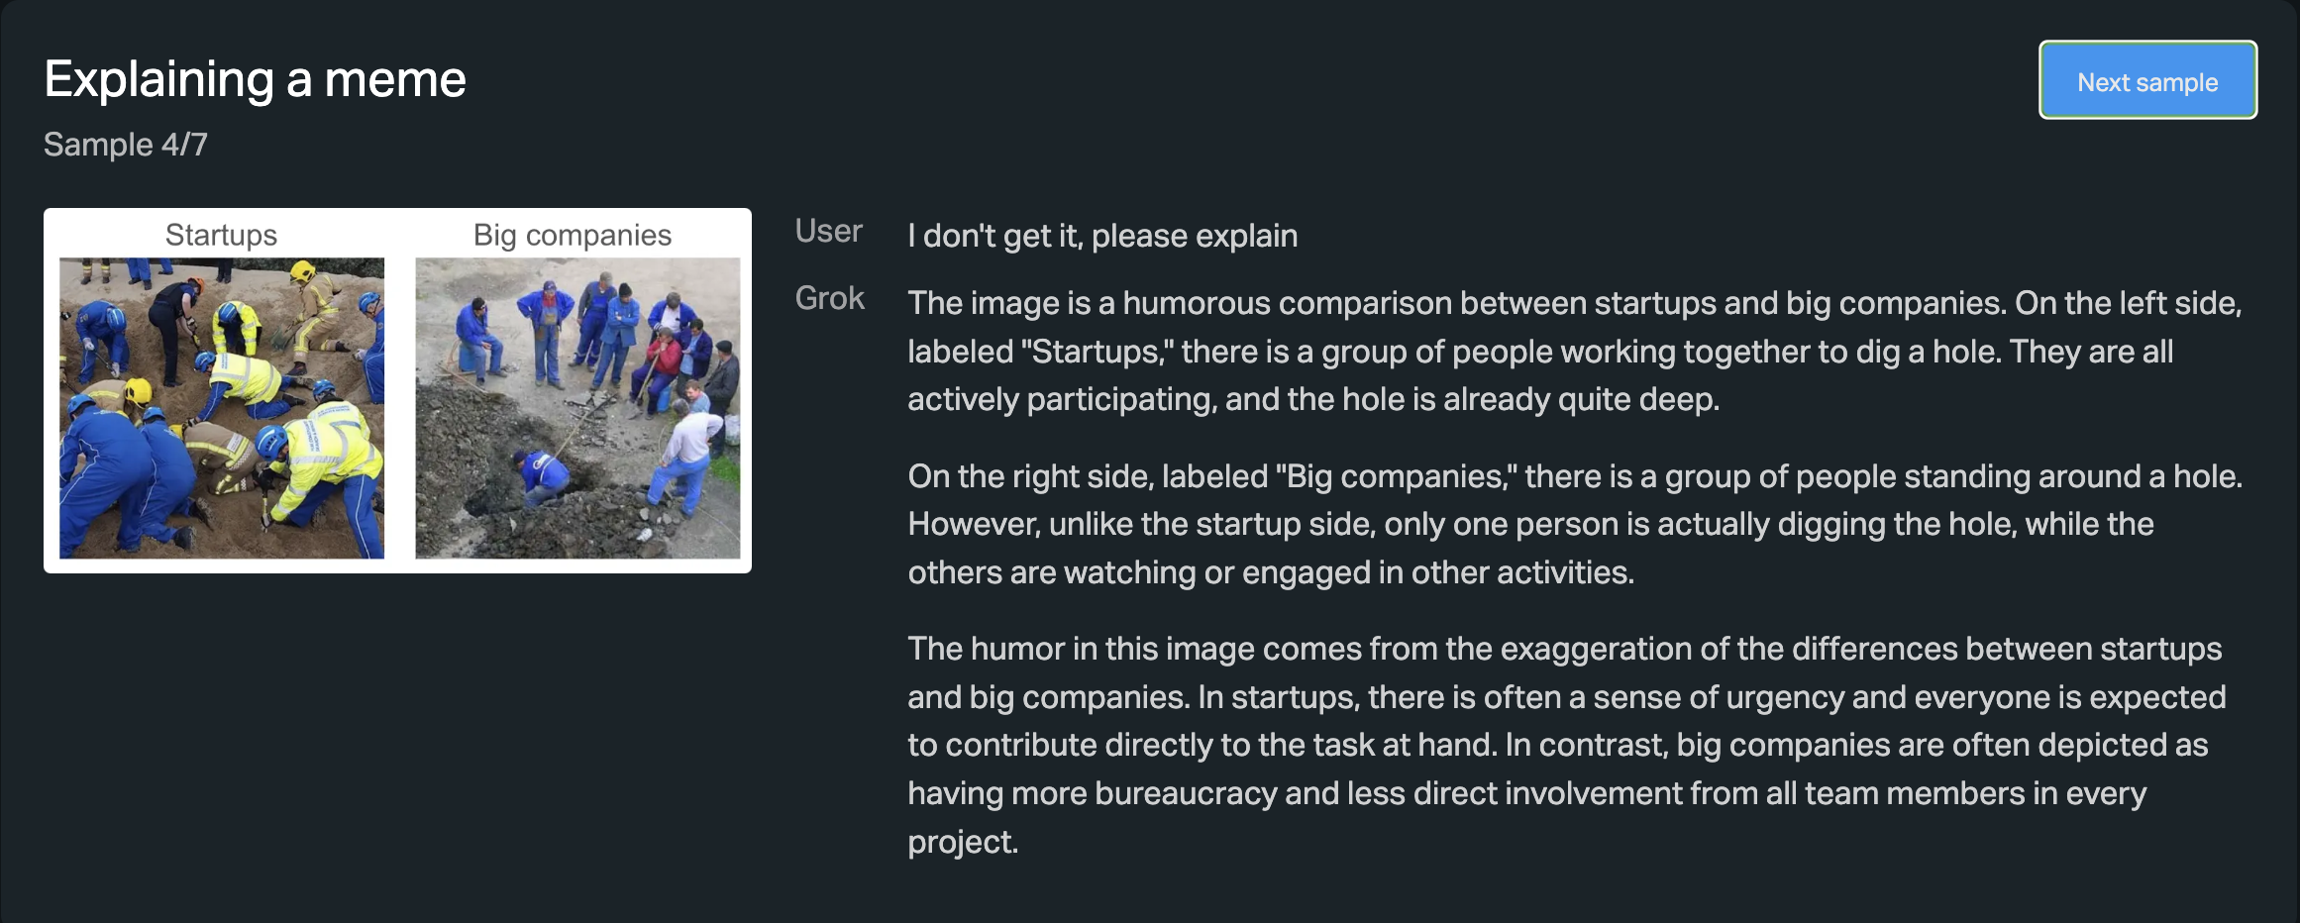
Task: Click the Big companies photo in the meme
Action: [577, 408]
